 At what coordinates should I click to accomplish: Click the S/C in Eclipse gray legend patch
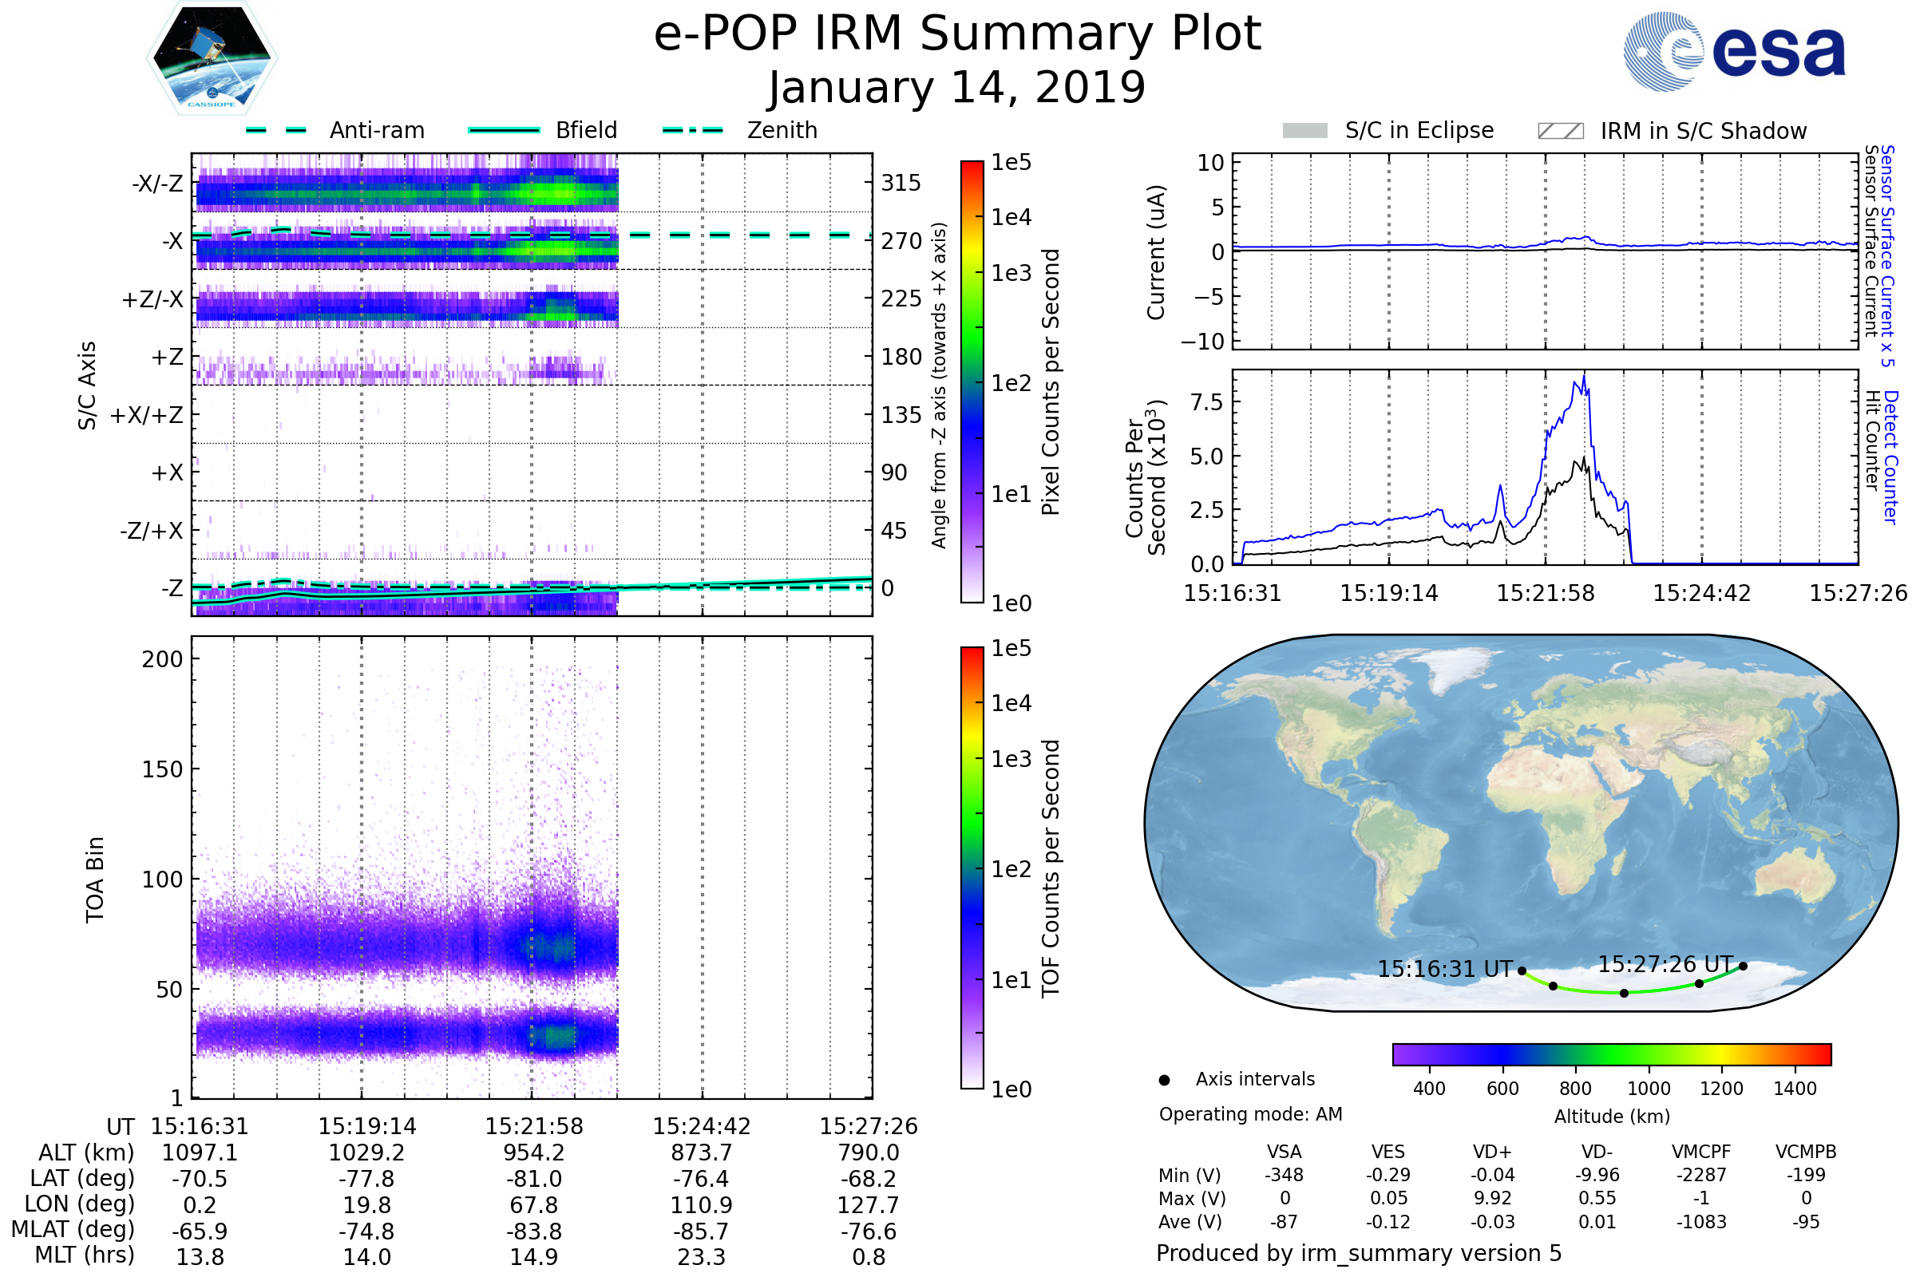tap(1304, 131)
